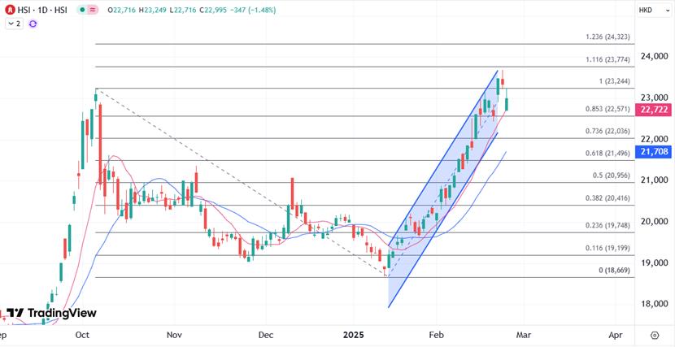The width and height of the screenshot is (675, 347).
Task: Click the Feb label on time axis
Action: (436, 334)
